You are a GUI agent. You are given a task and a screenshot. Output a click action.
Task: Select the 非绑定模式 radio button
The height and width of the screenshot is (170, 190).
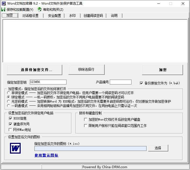[x=8, y=93]
